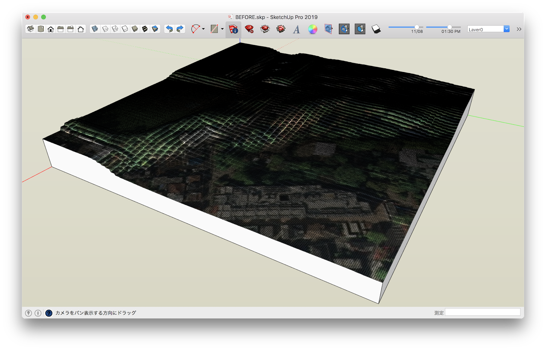Open the Fonts letter A icon
The image size is (546, 350).
(296, 30)
